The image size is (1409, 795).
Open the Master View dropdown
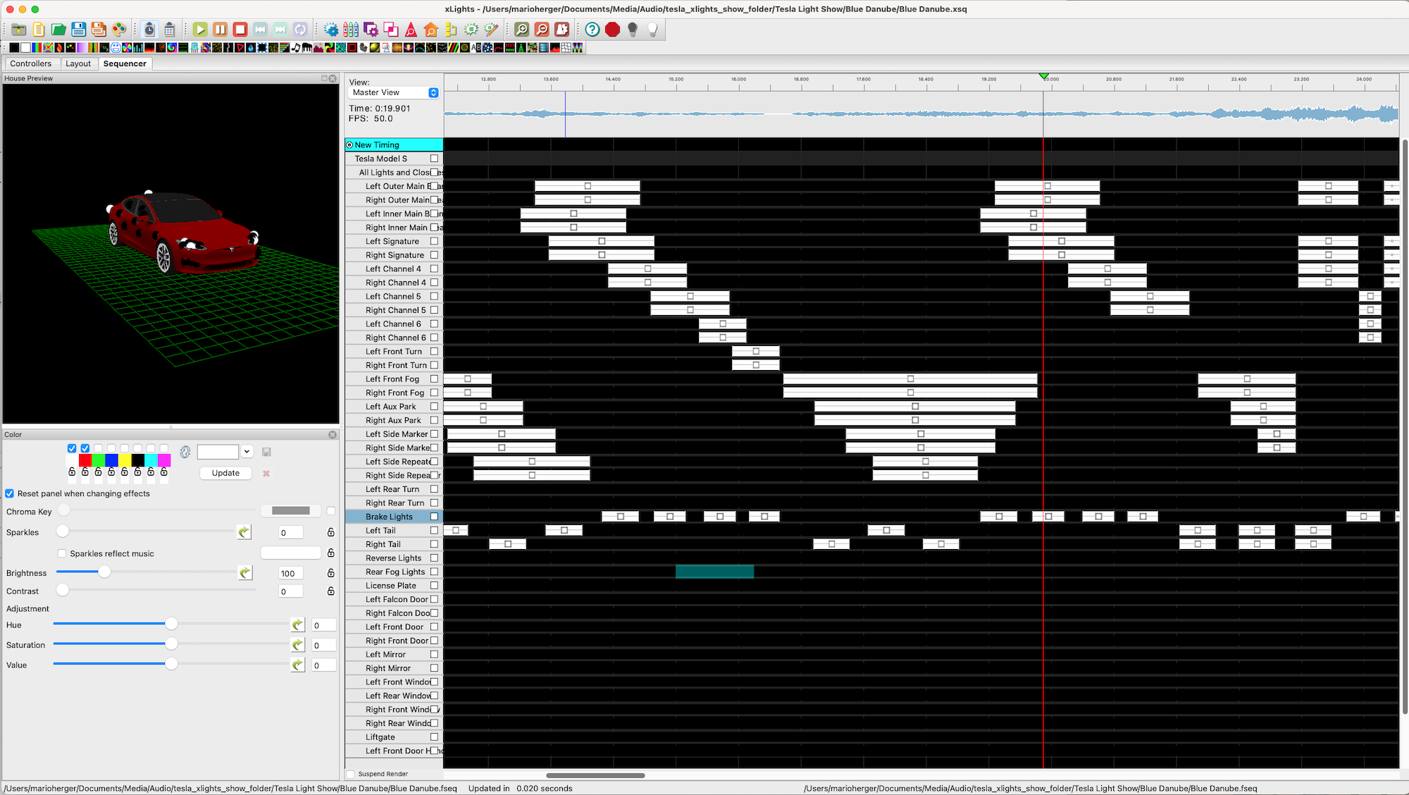[394, 92]
